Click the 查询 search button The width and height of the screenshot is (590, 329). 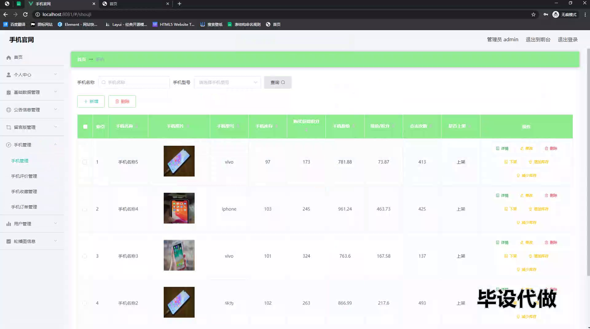point(278,82)
